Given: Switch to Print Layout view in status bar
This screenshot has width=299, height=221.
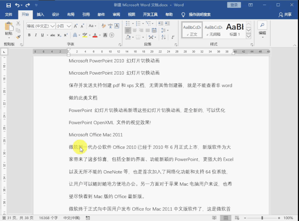Looking at the screenshot, I should tap(226, 218).
